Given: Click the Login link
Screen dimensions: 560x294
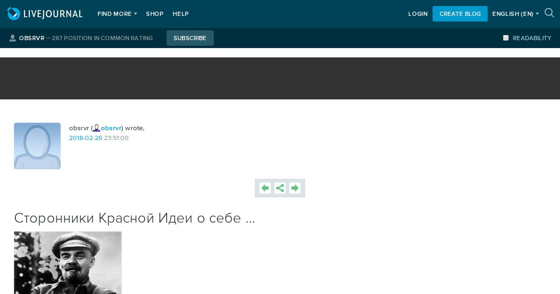Looking at the screenshot, I should (x=418, y=14).
